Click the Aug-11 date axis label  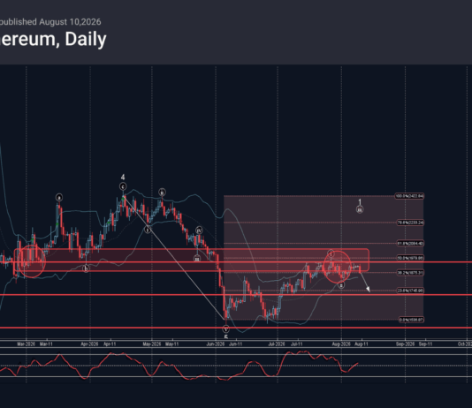[362, 344]
